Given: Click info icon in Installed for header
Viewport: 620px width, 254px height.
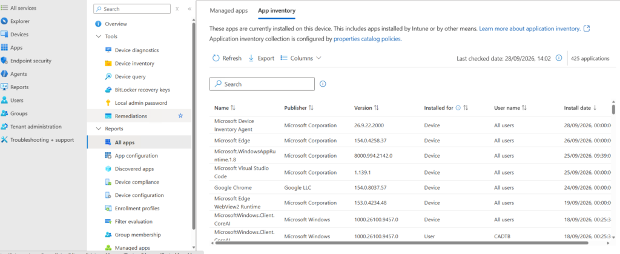Looking at the screenshot, I should [458, 108].
